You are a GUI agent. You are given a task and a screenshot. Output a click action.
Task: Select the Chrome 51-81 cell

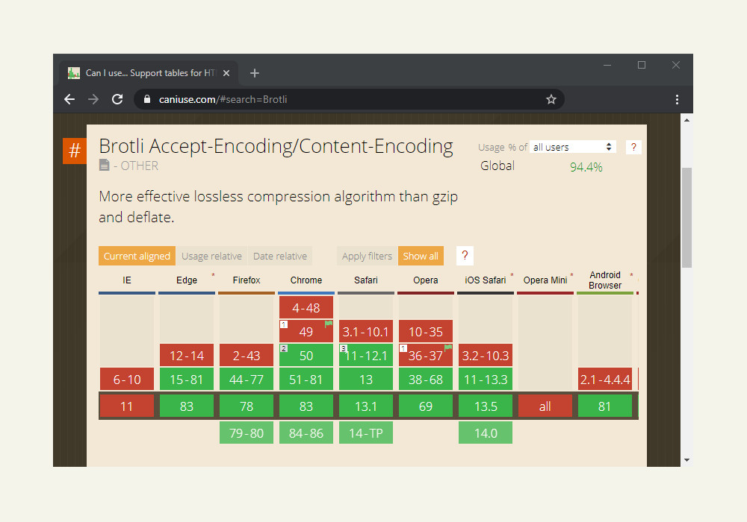[306, 379]
